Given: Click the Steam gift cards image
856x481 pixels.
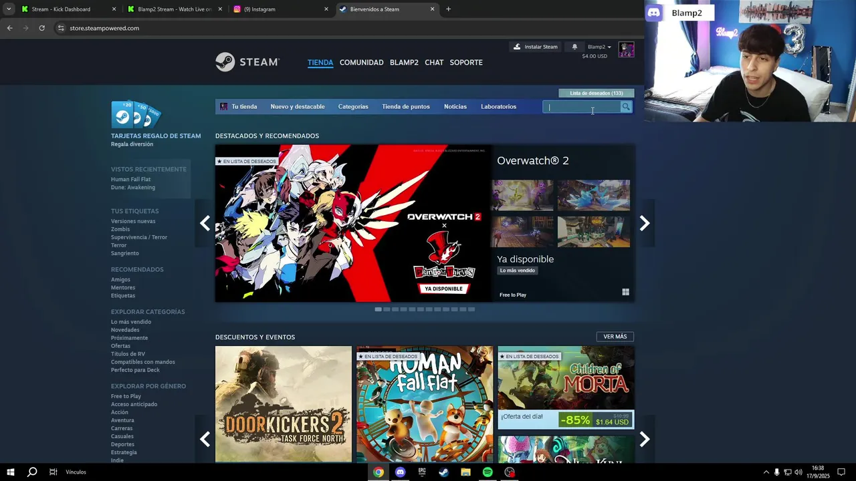Looking at the screenshot, I should (x=136, y=115).
